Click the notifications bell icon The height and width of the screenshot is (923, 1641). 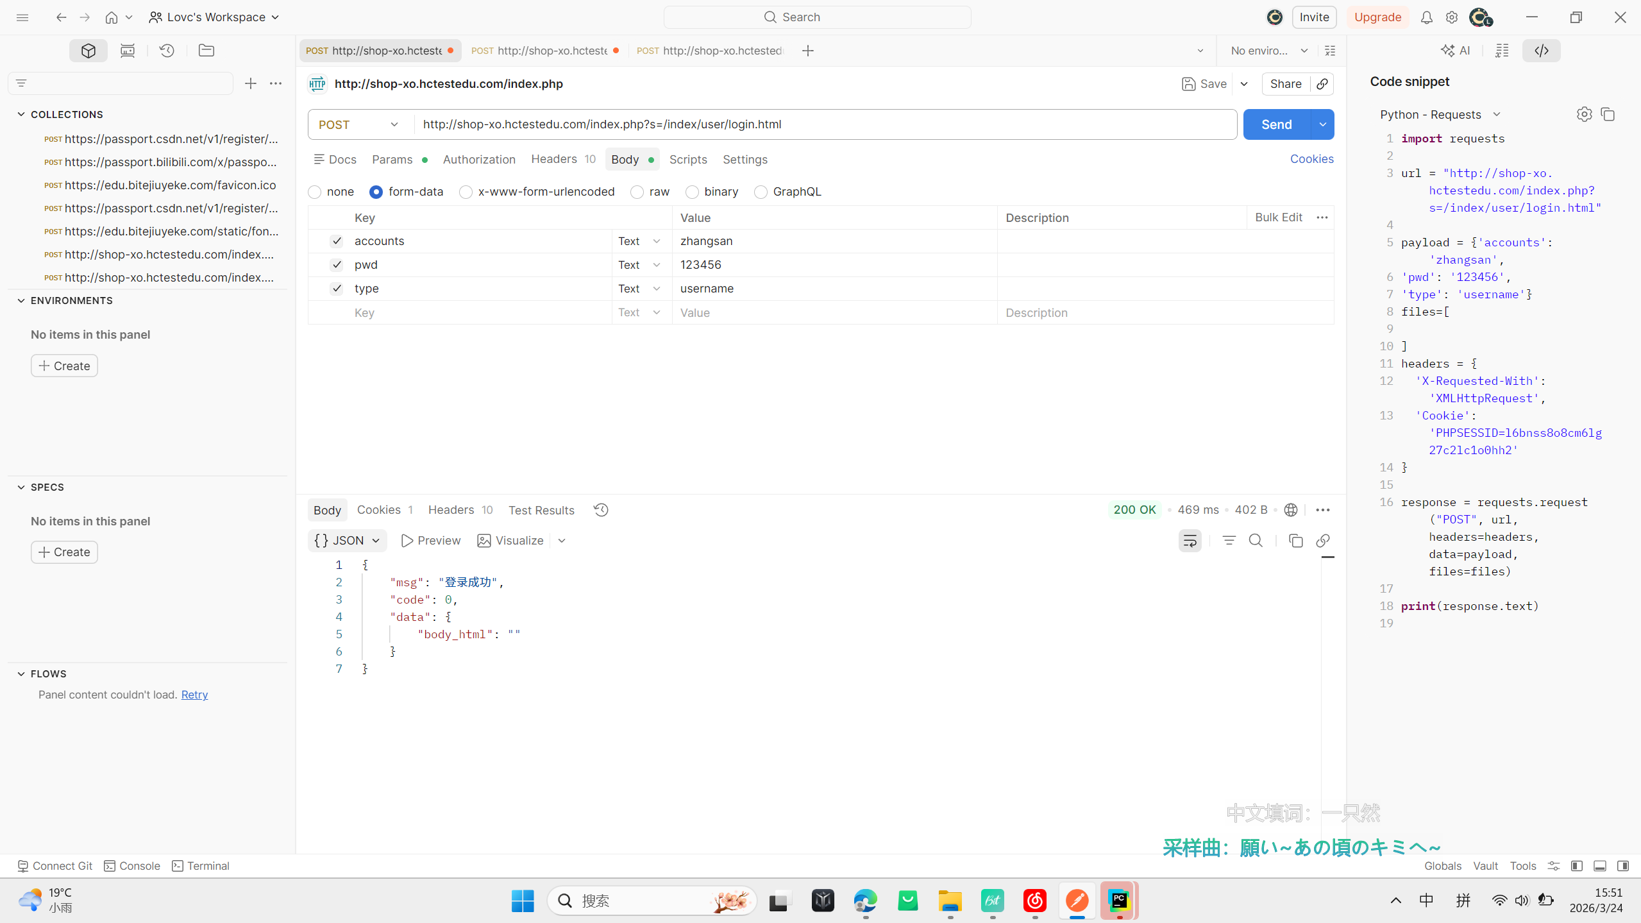1426,17
